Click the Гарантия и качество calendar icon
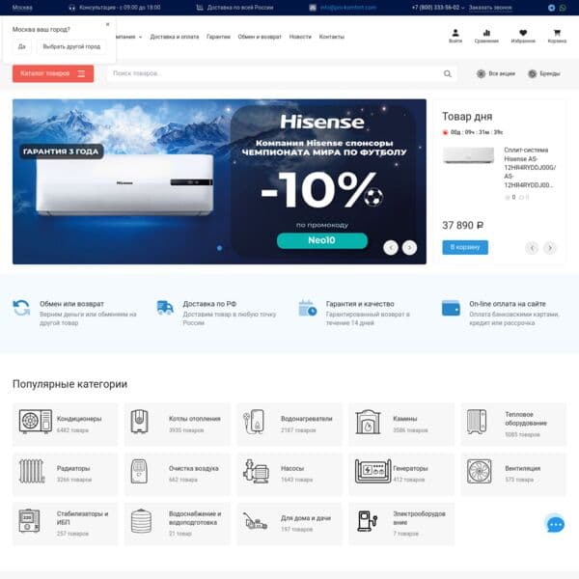Image resolution: width=579 pixels, height=579 pixels. pos(308,308)
